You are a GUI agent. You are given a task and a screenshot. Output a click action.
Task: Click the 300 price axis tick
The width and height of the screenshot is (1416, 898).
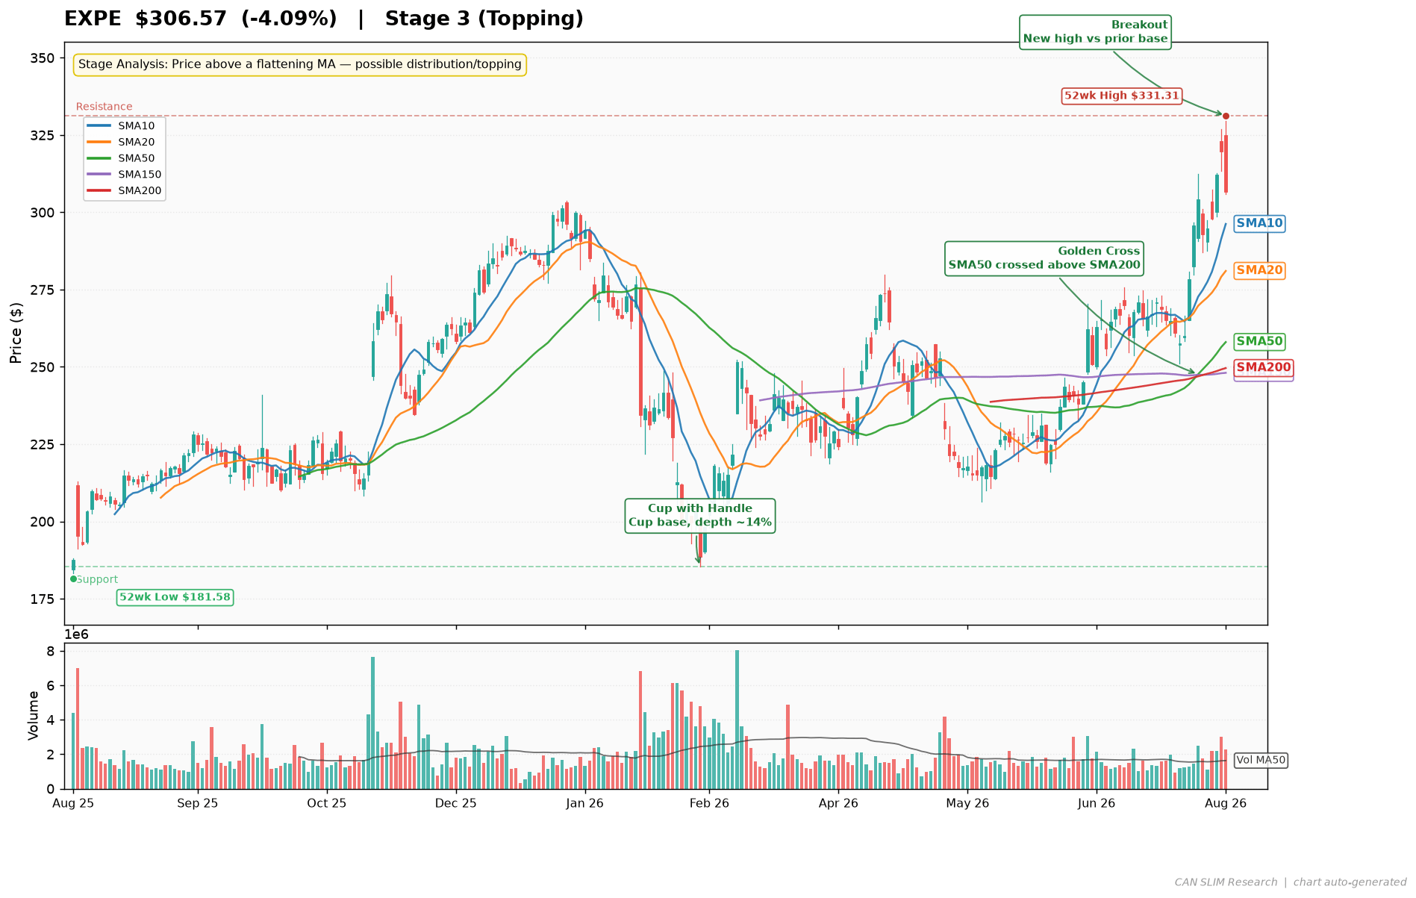pos(44,213)
